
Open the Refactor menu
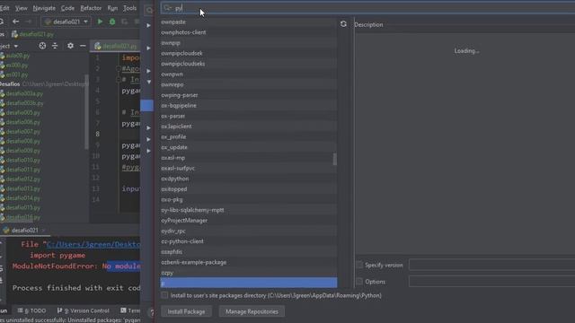point(91,8)
